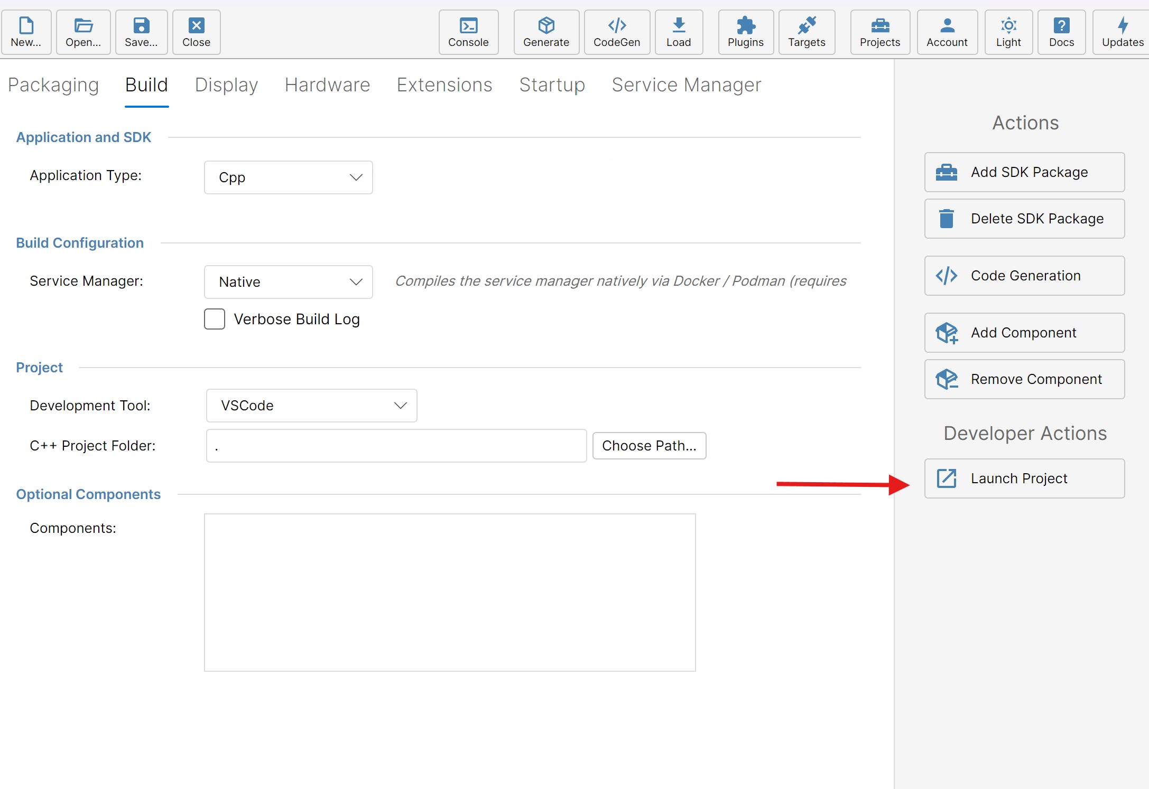Open Docs from the toolbar
Viewport: 1149px width, 789px height.
pyautogui.click(x=1061, y=32)
